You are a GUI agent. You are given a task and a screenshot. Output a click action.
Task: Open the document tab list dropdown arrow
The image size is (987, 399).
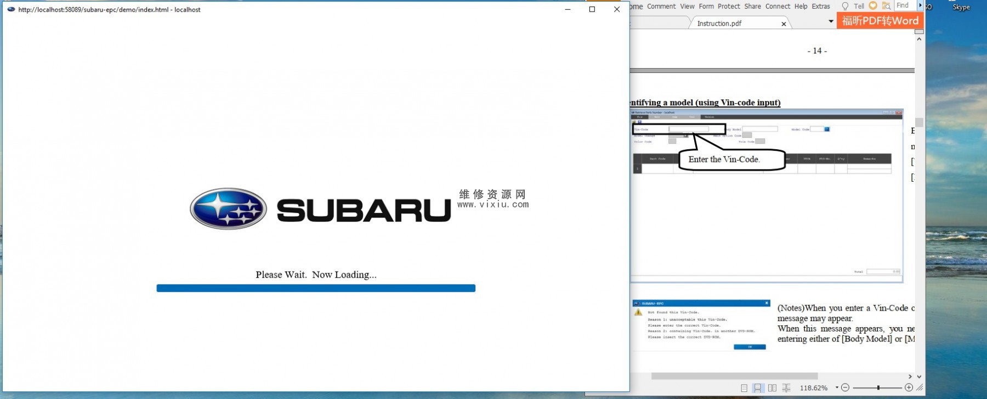click(831, 21)
